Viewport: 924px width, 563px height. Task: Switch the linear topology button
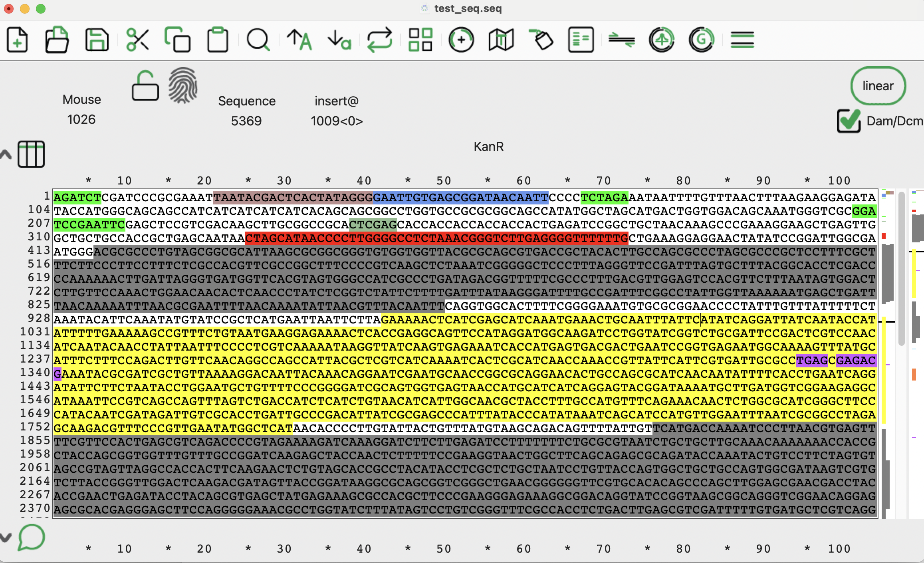click(878, 86)
